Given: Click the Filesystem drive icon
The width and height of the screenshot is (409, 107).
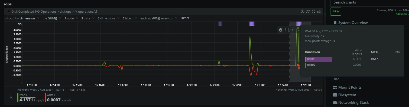Looking at the screenshot, I should tap(335, 95).
